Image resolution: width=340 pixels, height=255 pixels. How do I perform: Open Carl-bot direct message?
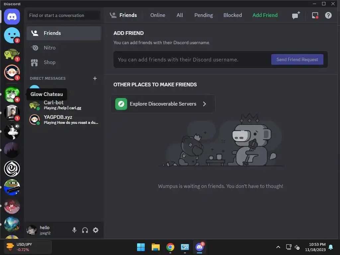(x=64, y=105)
